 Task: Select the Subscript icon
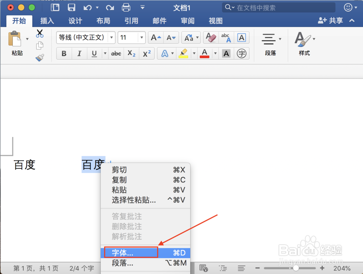131,53
